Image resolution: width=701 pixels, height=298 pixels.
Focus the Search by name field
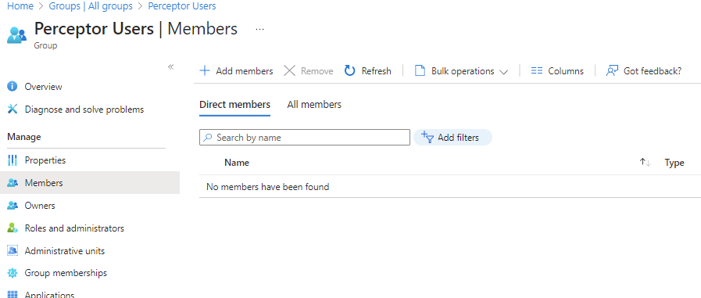point(305,138)
